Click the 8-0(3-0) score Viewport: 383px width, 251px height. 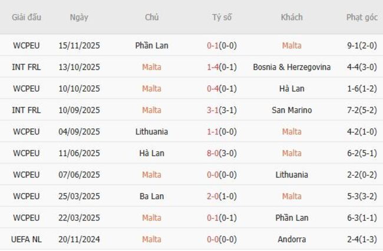pos(222,153)
